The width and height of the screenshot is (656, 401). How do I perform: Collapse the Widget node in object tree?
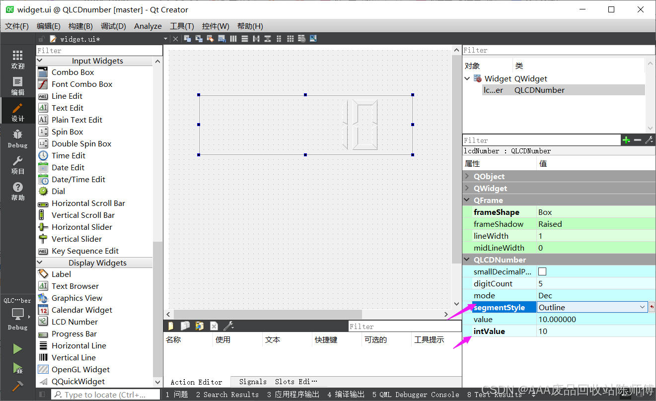[467, 78]
